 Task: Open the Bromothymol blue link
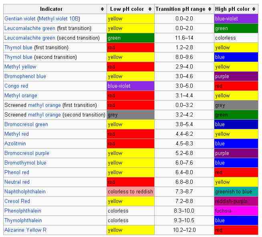coord(25,163)
